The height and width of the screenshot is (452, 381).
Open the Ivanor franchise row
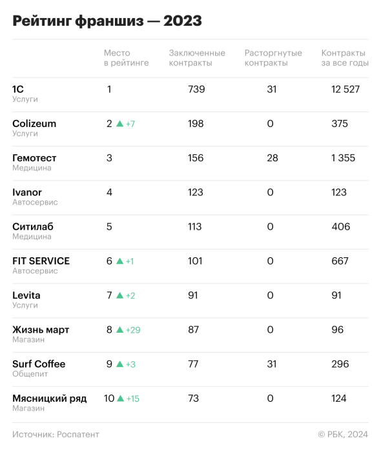coord(190,198)
